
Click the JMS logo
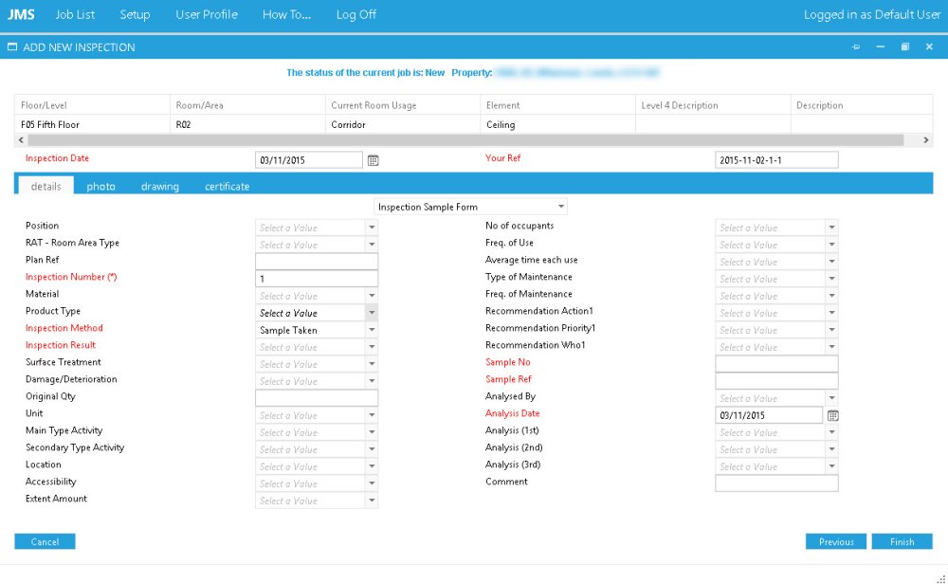[x=21, y=14]
